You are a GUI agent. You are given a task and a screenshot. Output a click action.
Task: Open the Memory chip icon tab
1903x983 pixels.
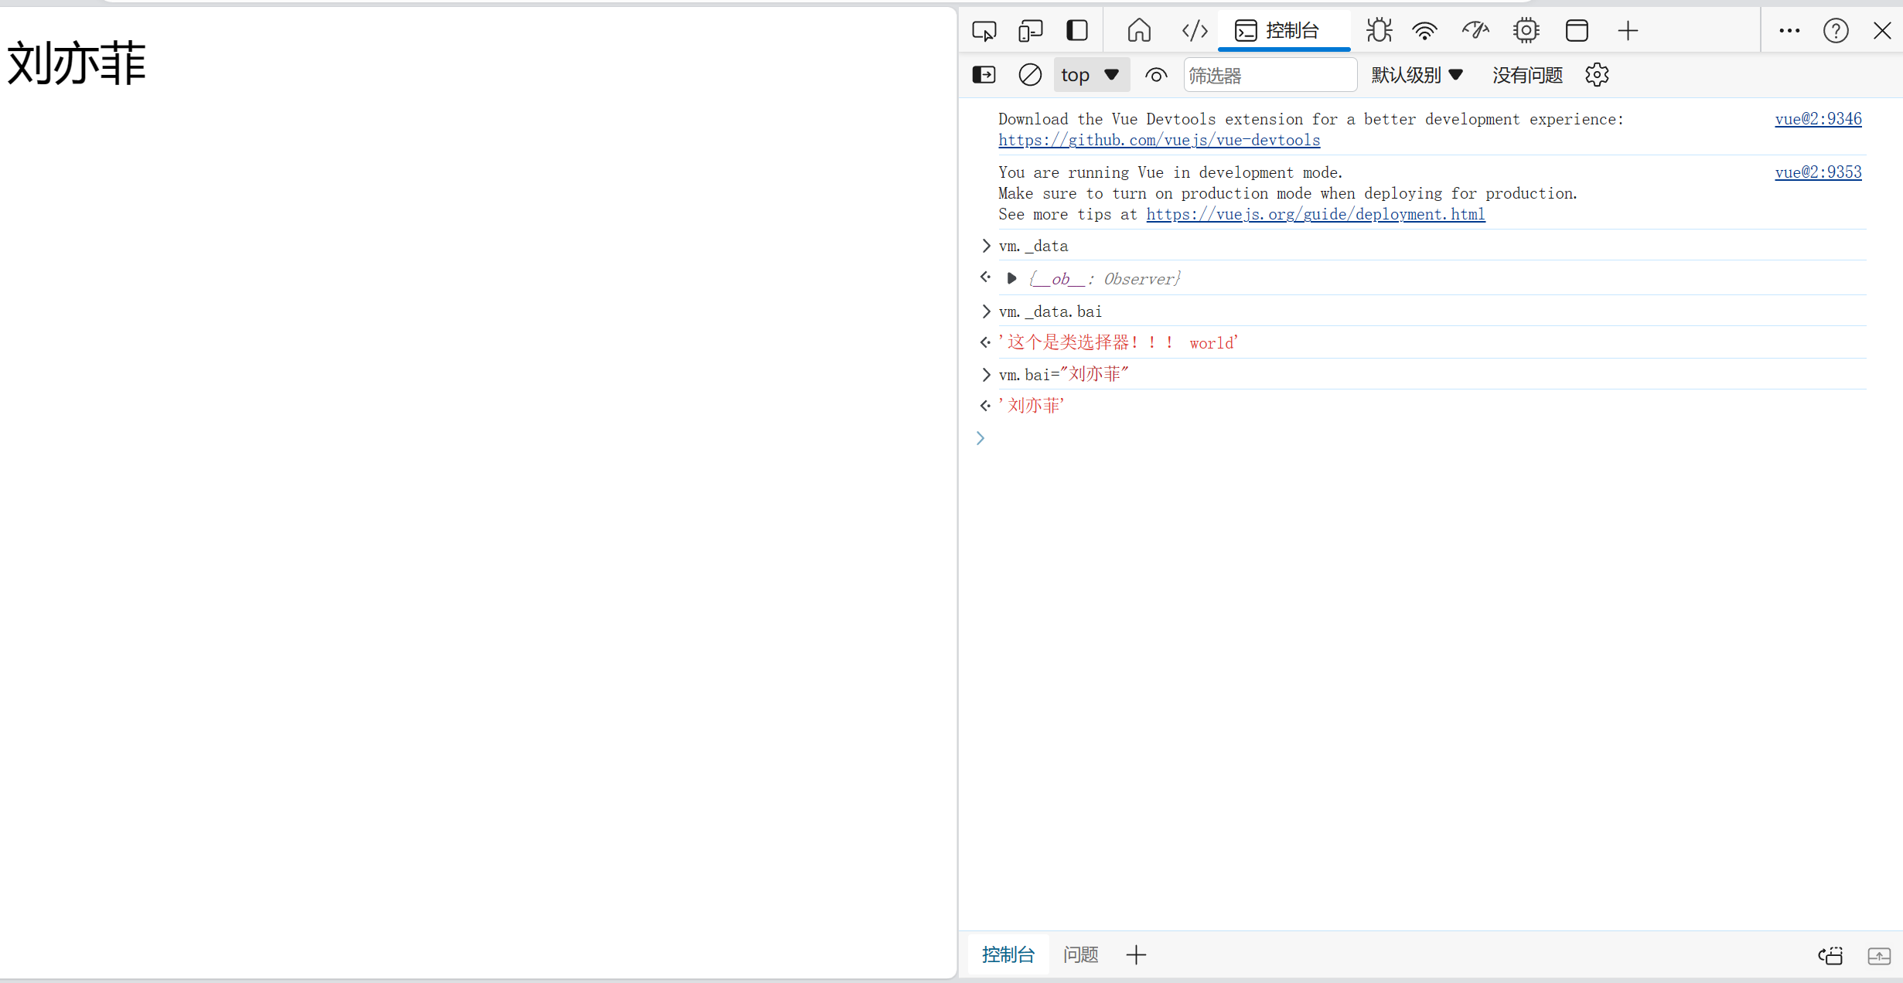click(x=1526, y=31)
